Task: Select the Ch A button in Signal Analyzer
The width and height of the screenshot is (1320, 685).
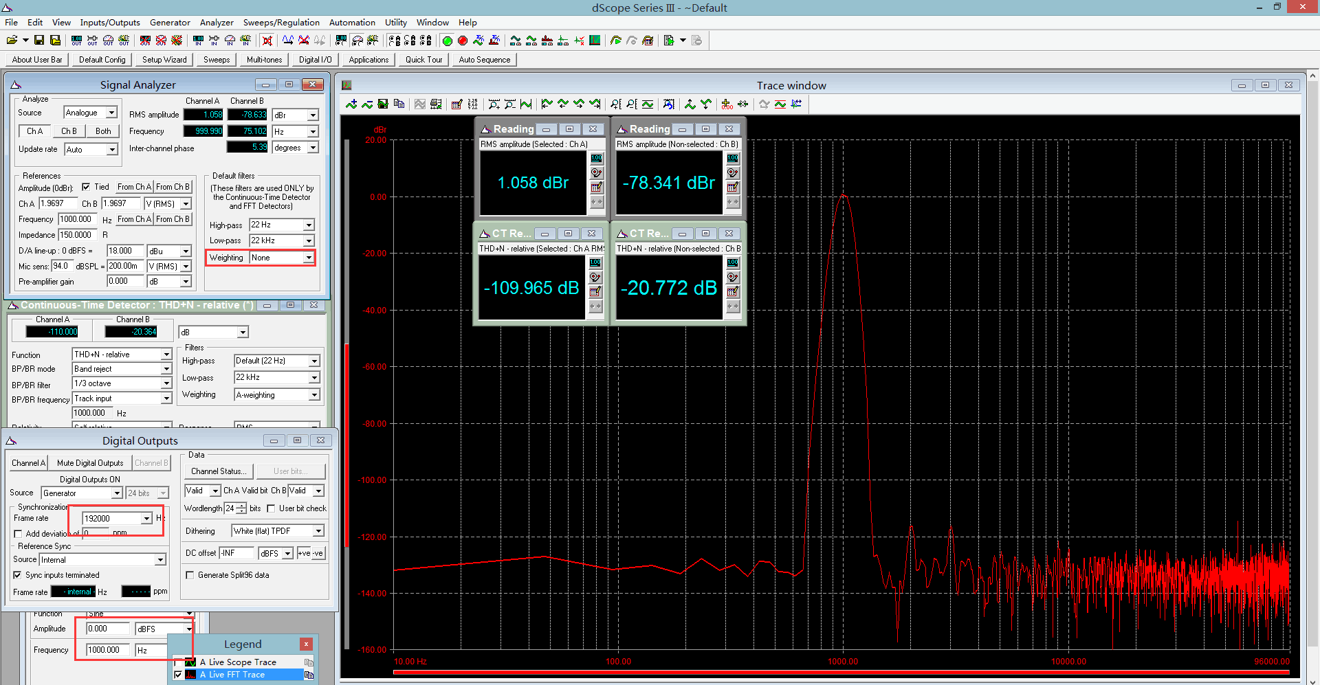Action: point(34,131)
